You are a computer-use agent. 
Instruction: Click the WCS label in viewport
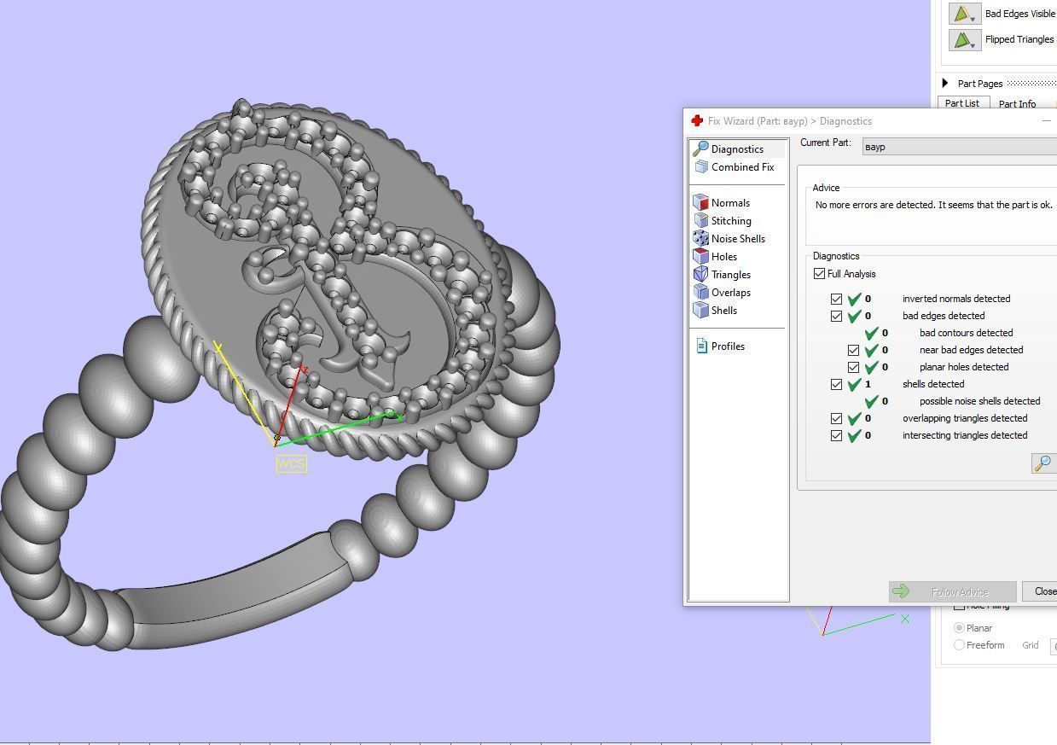click(x=291, y=464)
